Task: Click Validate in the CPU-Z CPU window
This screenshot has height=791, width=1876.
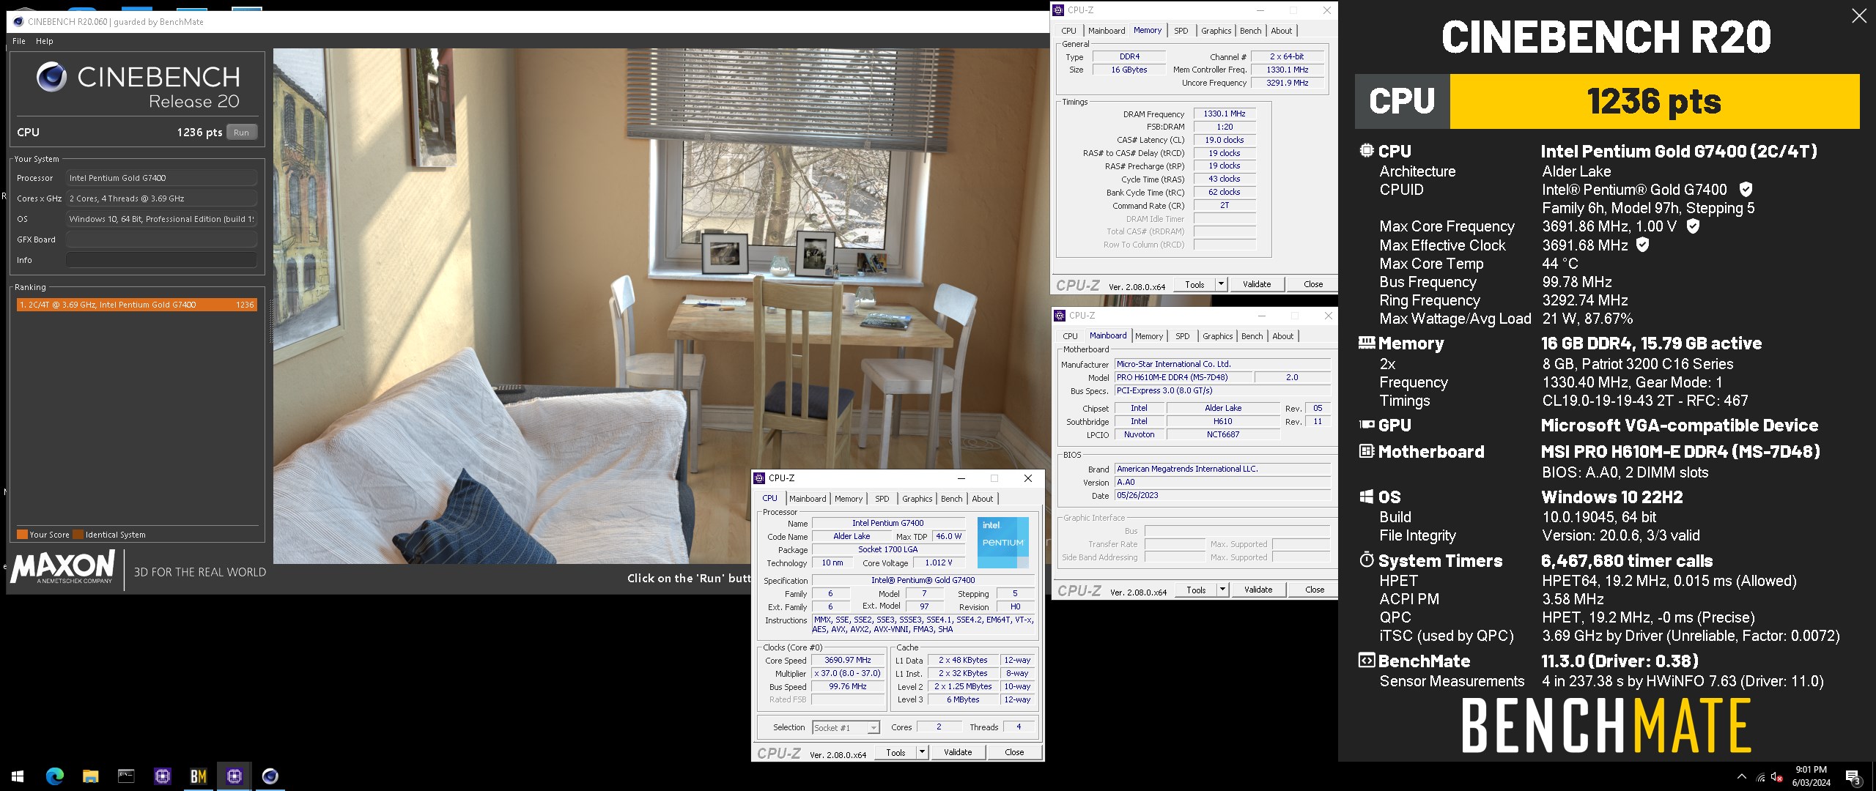Action: tap(958, 752)
